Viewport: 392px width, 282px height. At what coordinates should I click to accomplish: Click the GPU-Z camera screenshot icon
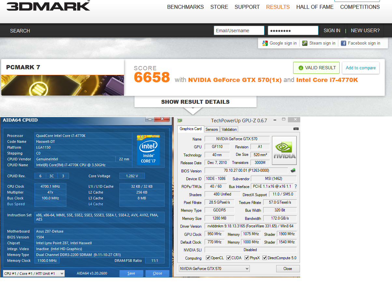(x=296, y=129)
